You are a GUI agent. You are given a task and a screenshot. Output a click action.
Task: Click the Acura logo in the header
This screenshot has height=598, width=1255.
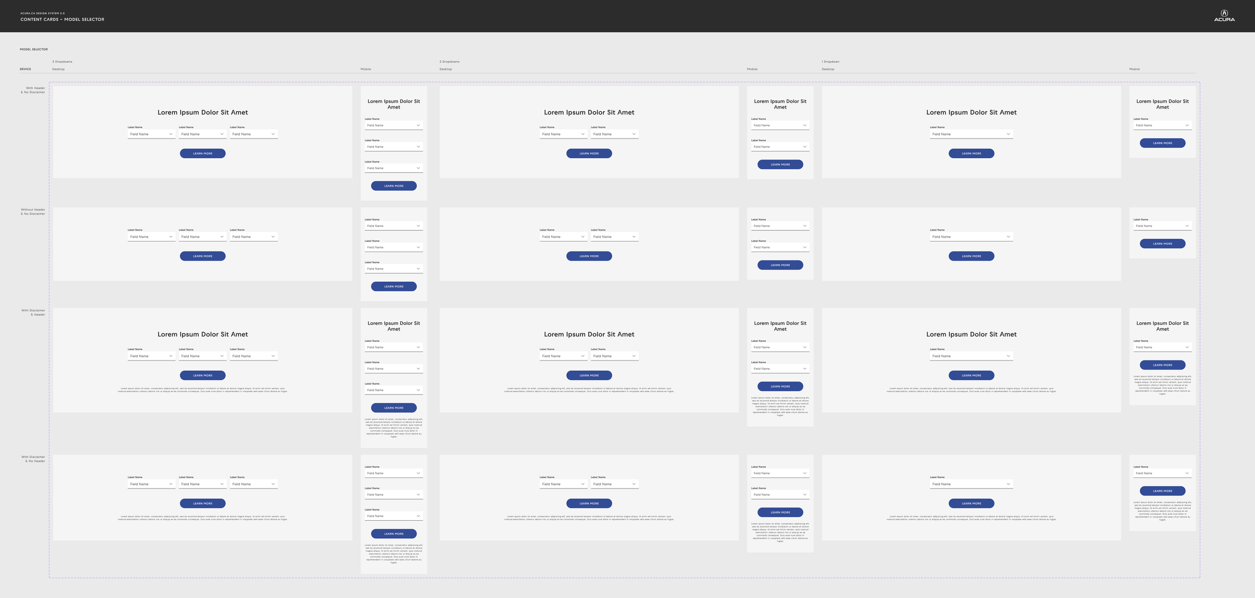click(x=1224, y=16)
